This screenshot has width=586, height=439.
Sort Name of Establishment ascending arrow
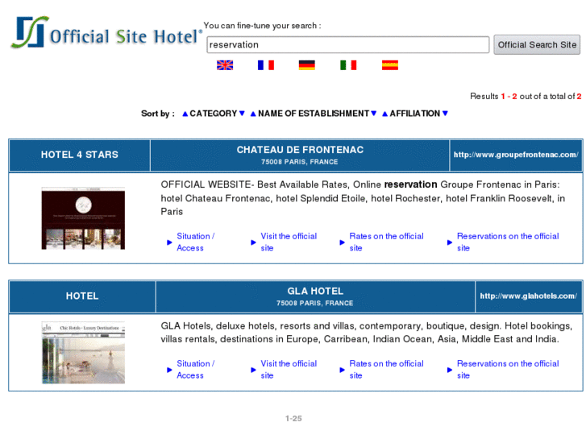tap(253, 114)
